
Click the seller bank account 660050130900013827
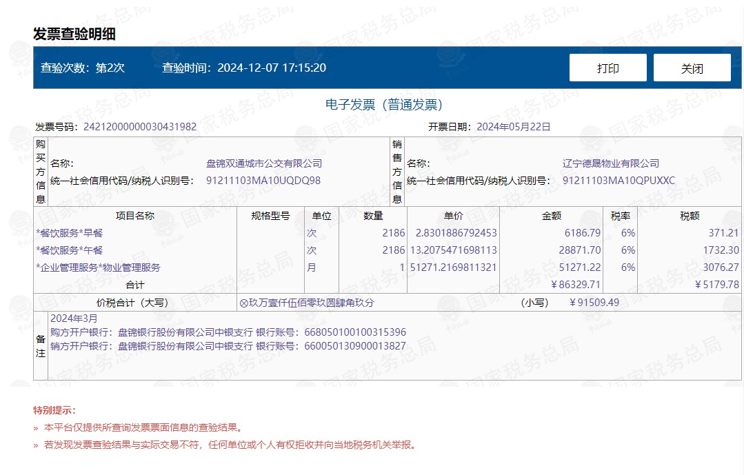[355, 346]
